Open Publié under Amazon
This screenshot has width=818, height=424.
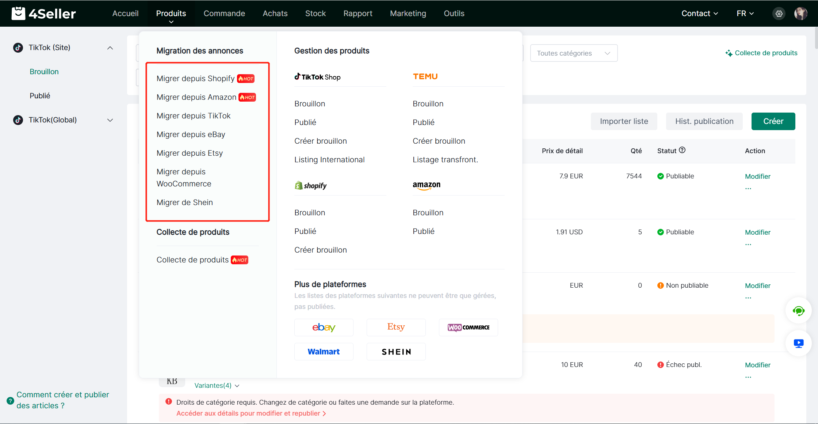click(x=424, y=231)
